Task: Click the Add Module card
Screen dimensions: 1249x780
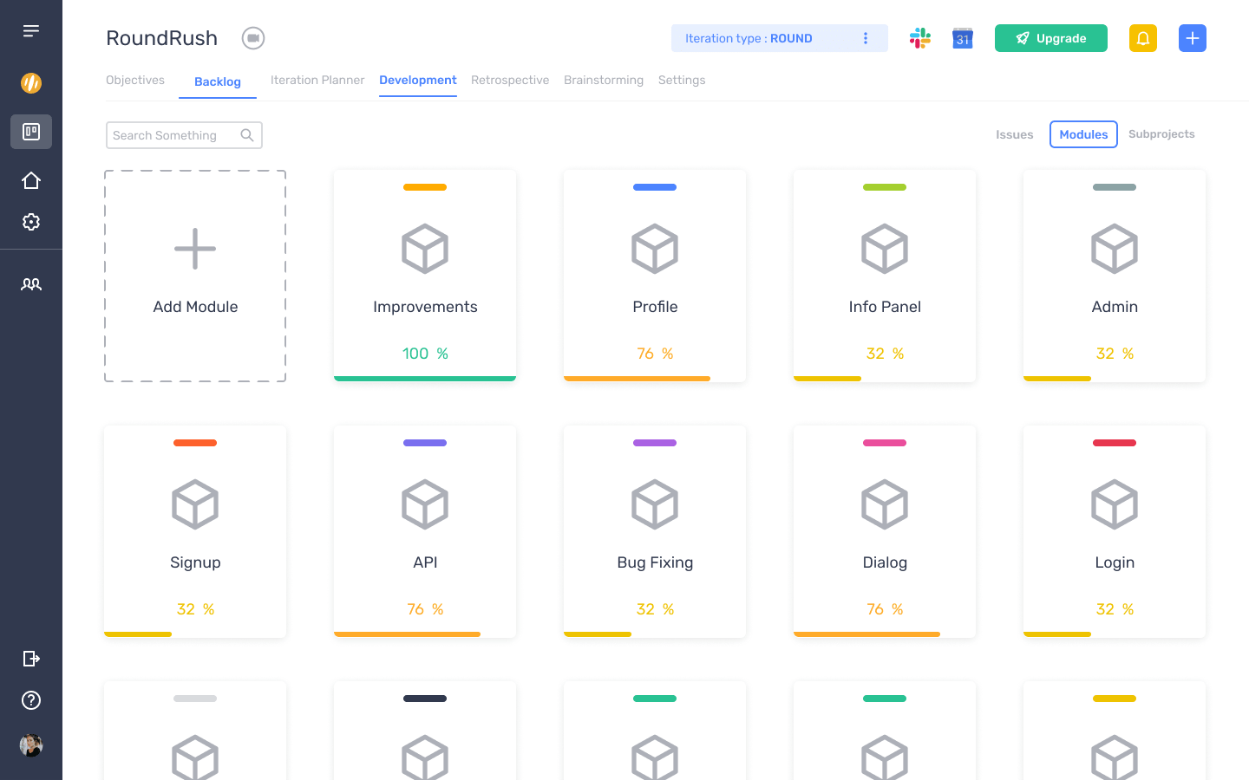Action: [x=195, y=276]
